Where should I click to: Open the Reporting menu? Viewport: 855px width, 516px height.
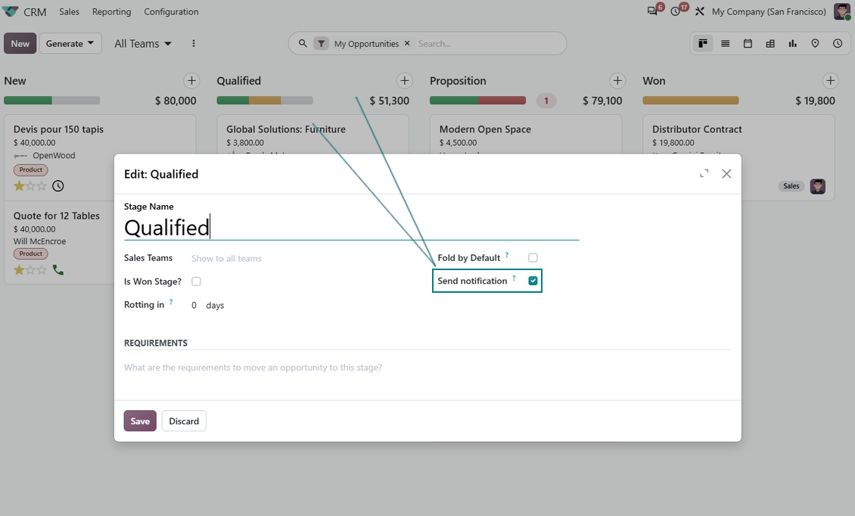(x=111, y=11)
